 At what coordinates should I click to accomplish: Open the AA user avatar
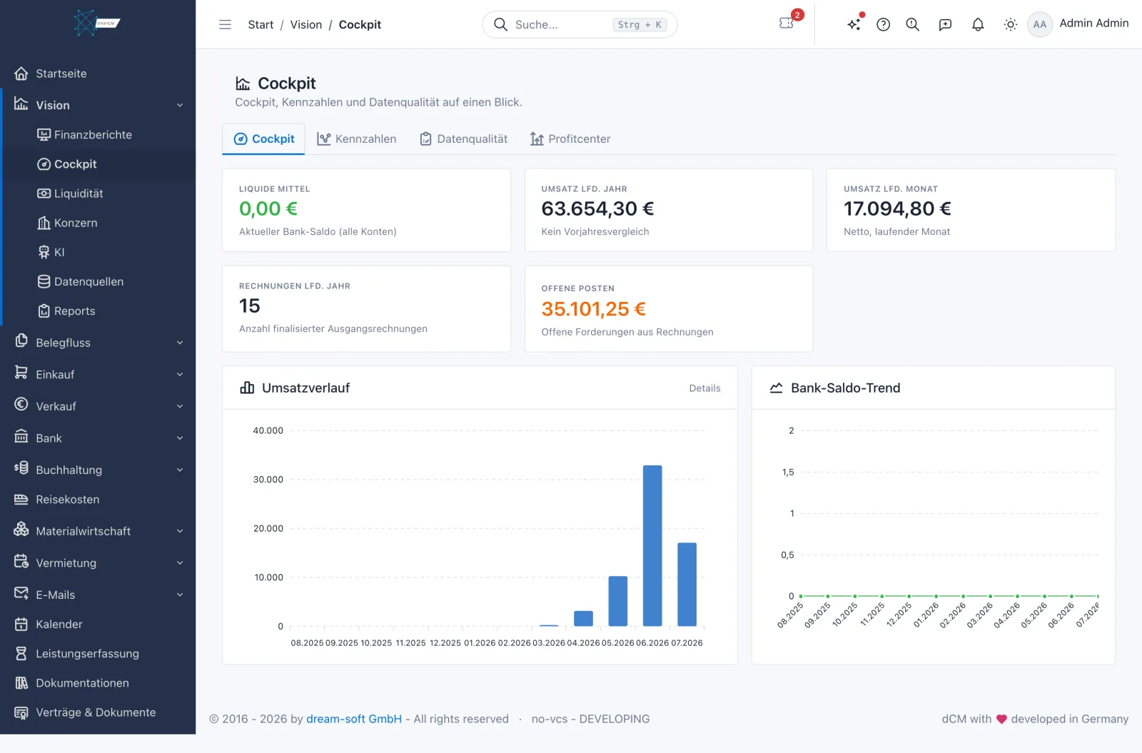click(x=1039, y=24)
